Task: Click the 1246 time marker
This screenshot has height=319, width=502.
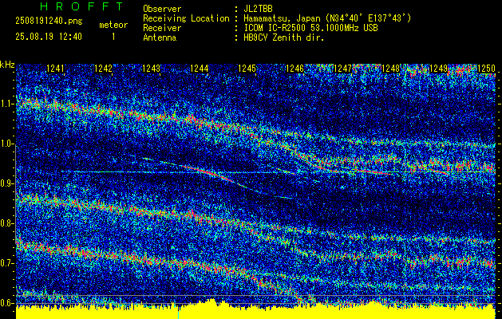Action: 294,69
